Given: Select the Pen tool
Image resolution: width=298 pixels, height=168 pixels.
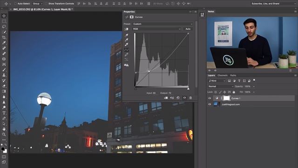Looking at the screenshot, I should (x=4, y=118).
